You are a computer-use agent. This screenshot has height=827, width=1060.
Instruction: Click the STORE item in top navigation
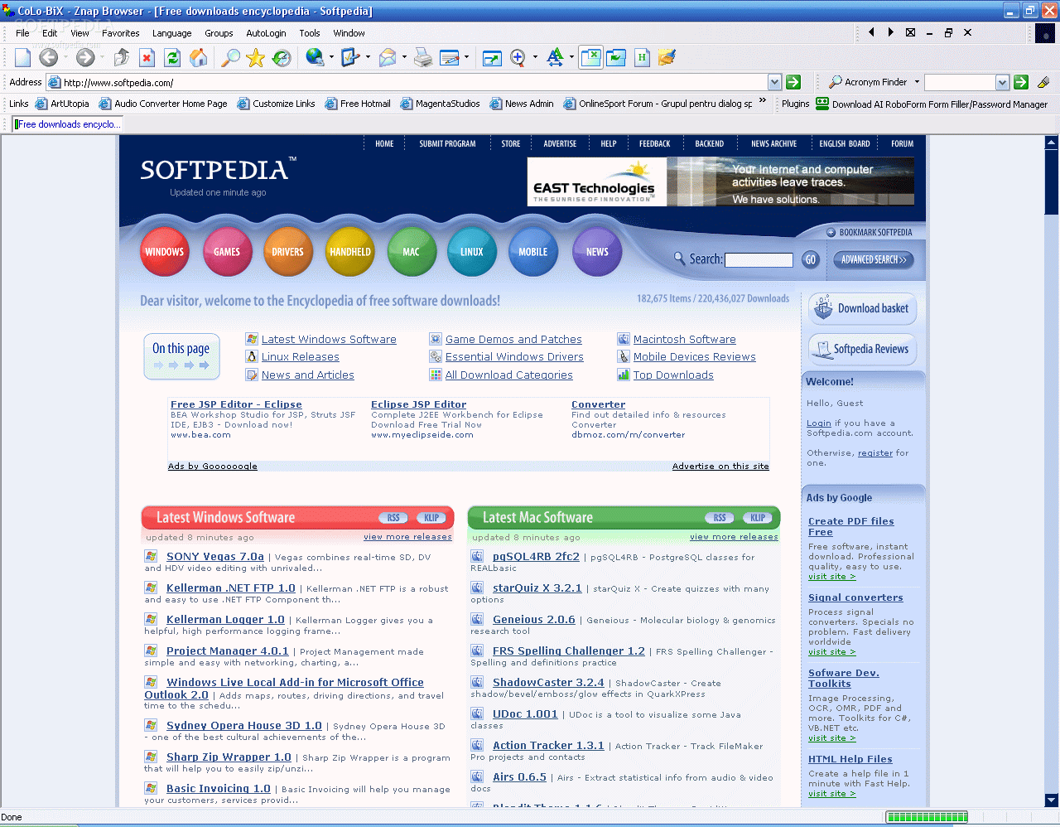[511, 143]
